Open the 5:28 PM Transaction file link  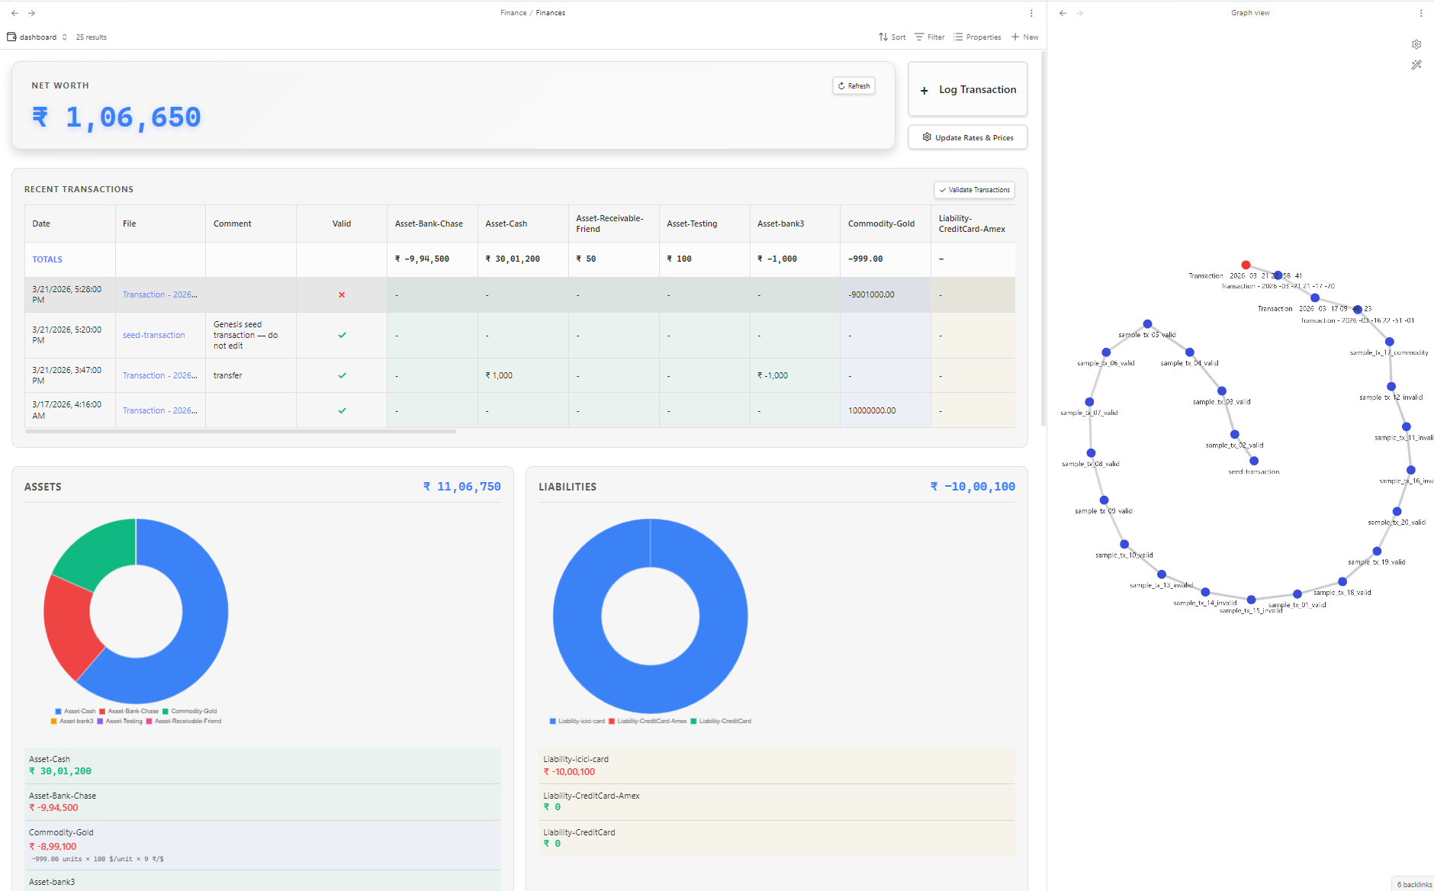click(160, 294)
